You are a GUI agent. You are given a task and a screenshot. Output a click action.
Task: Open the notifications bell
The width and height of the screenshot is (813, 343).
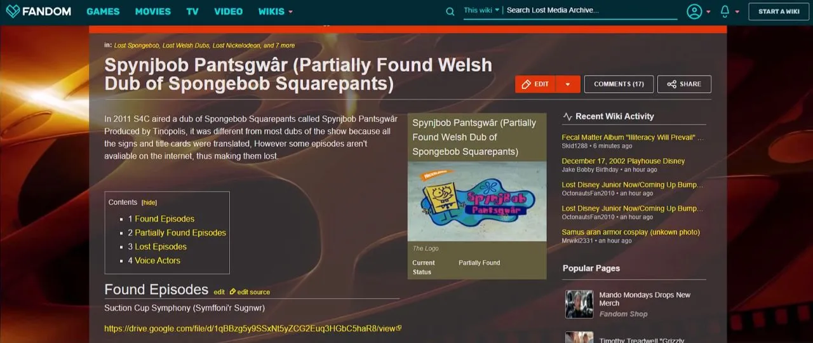tap(725, 11)
